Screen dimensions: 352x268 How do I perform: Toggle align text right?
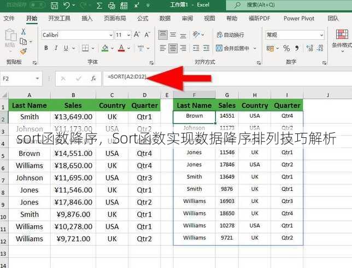[183, 48]
